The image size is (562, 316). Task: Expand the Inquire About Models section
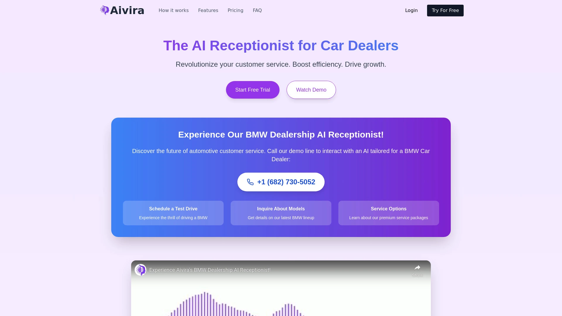pos(281,213)
